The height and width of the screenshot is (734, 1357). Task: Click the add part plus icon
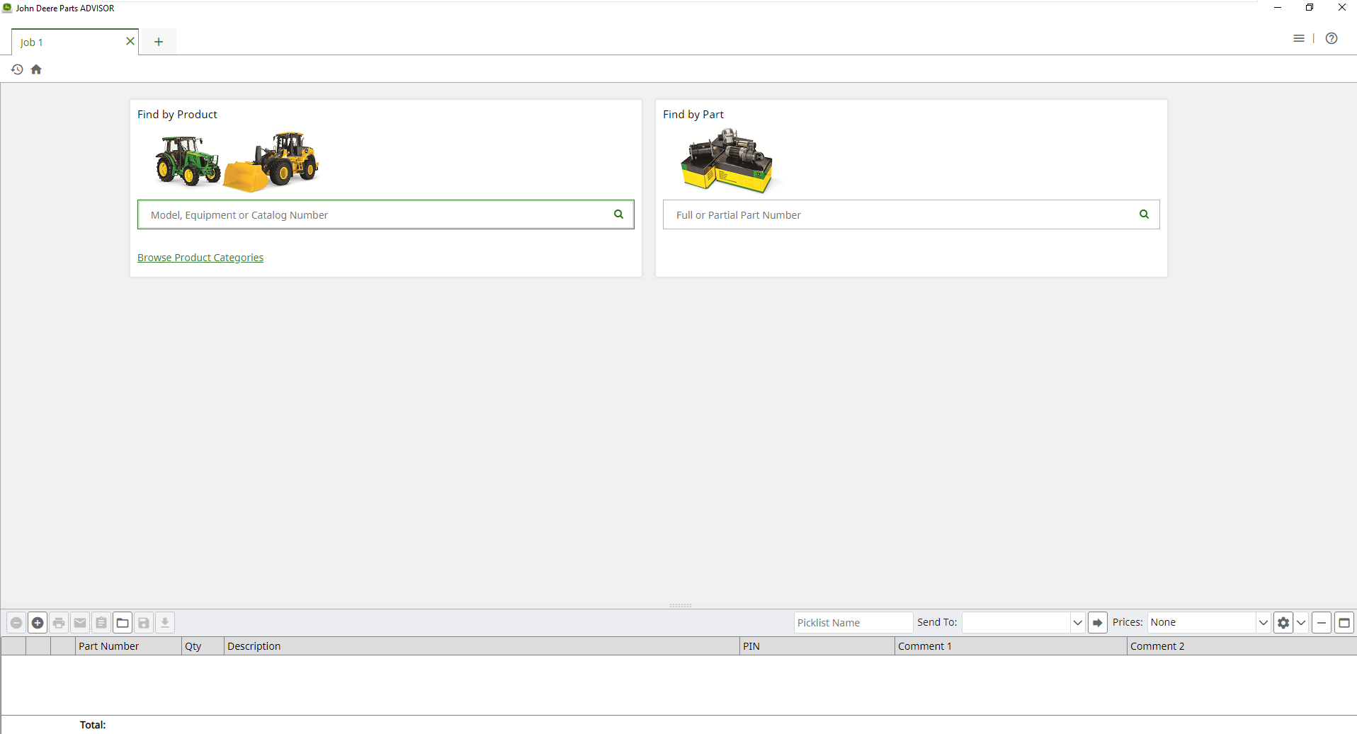click(x=38, y=623)
